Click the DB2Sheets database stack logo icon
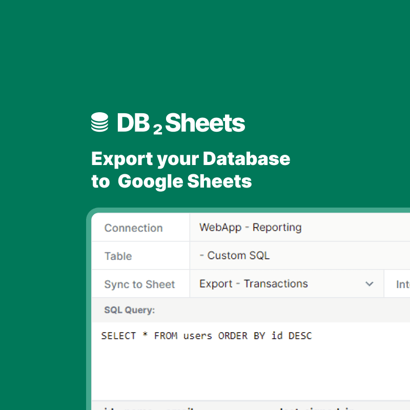 click(x=99, y=122)
